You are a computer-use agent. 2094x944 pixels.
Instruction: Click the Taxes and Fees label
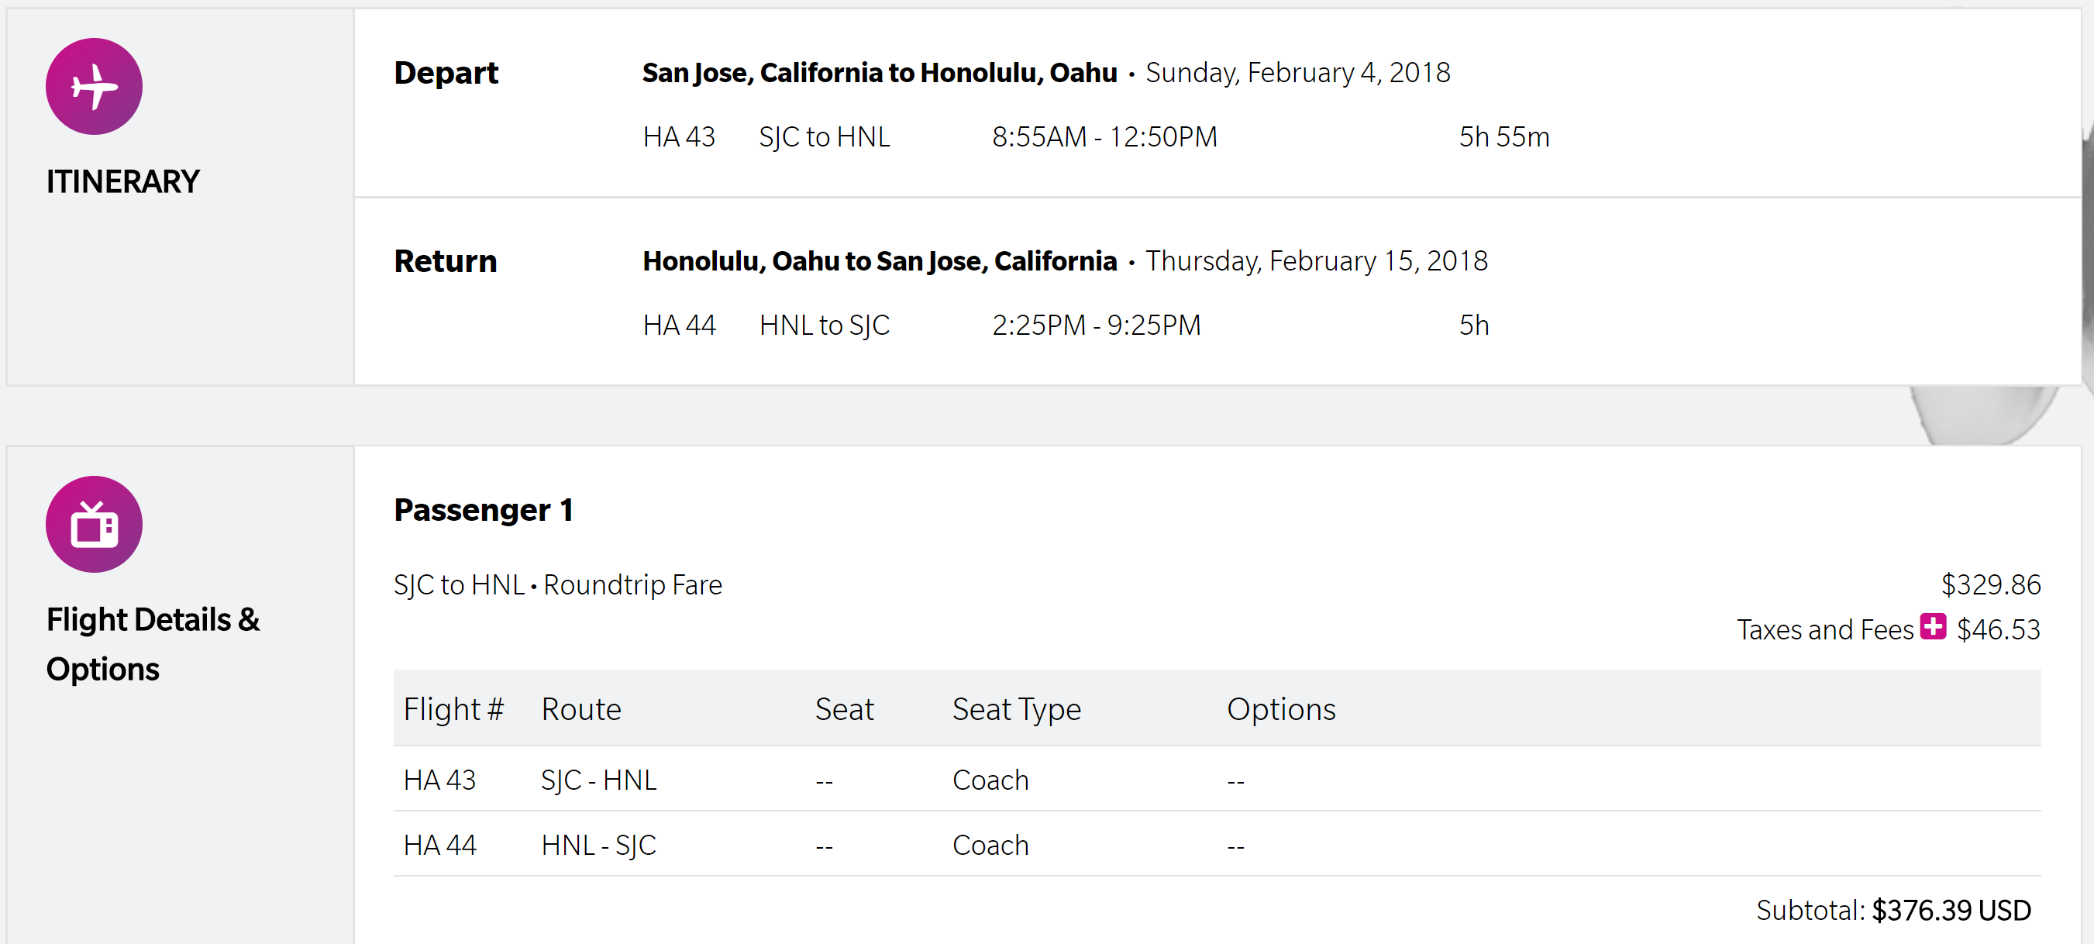[x=1824, y=630]
